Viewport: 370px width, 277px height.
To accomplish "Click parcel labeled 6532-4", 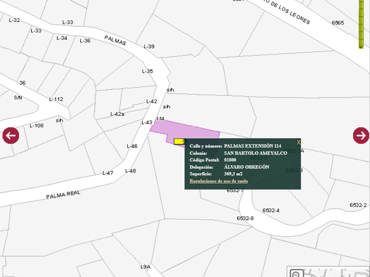I will (271, 211).
